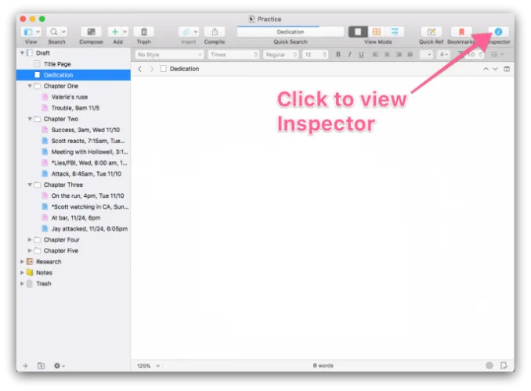Justify text alignment
Image resolution: width=531 pixels, height=391 pixels.
click(x=410, y=55)
